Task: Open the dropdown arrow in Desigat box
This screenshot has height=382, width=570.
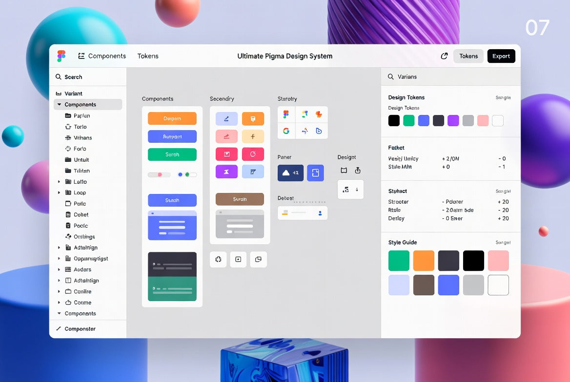Action: [x=357, y=190]
